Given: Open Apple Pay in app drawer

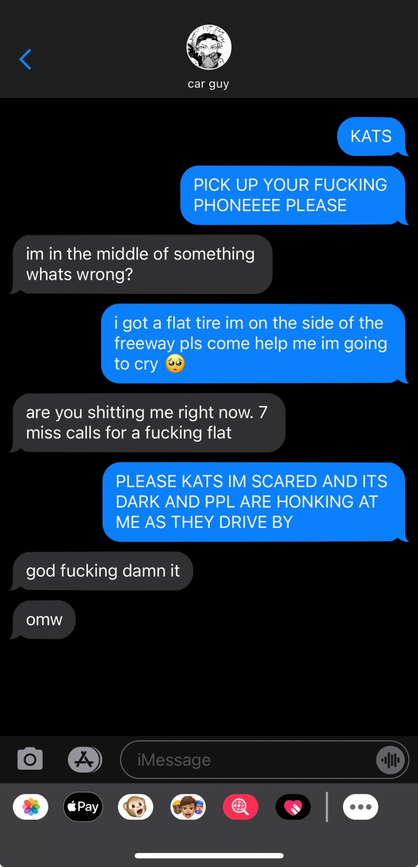Looking at the screenshot, I should point(83,806).
